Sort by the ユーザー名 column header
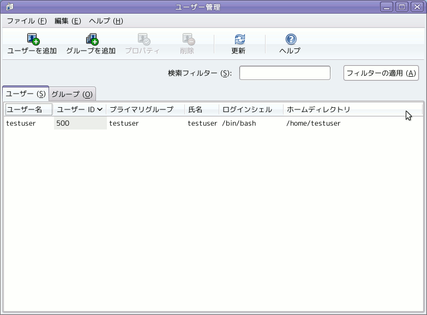 [x=28, y=109]
